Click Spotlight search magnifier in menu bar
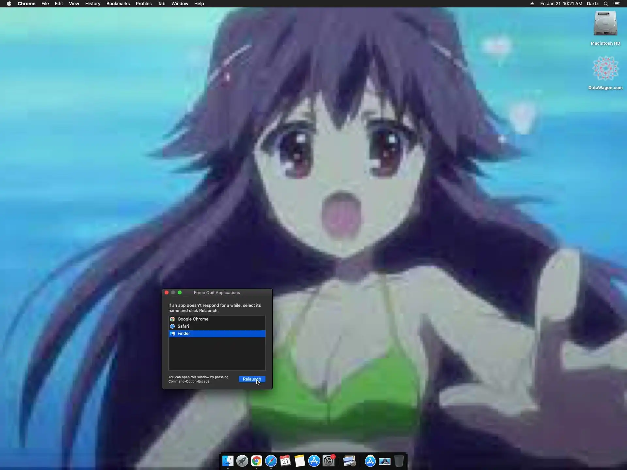Screen dimensions: 627x470 pos(606,4)
